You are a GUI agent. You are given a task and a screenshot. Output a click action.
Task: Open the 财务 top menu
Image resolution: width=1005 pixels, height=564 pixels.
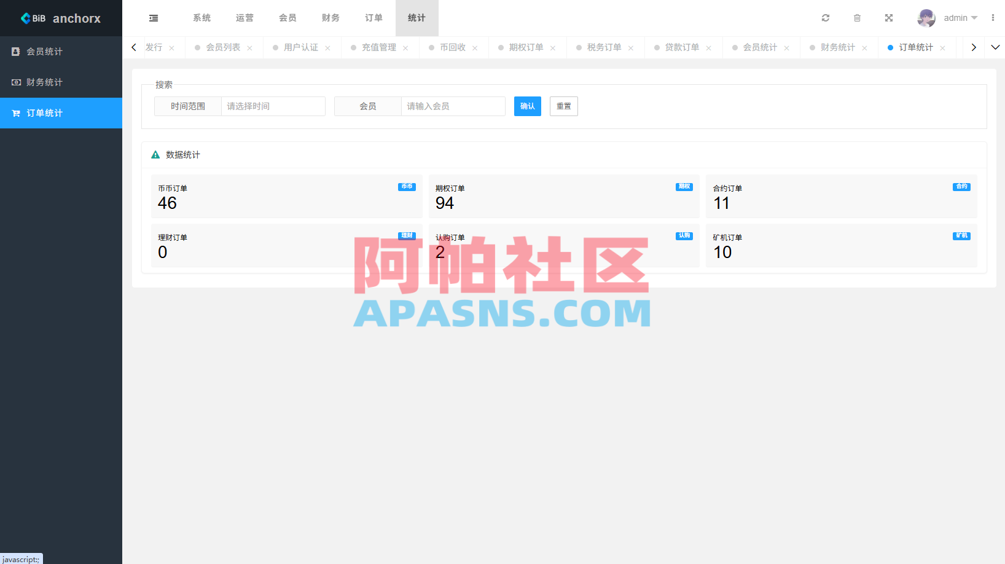coord(330,18)
